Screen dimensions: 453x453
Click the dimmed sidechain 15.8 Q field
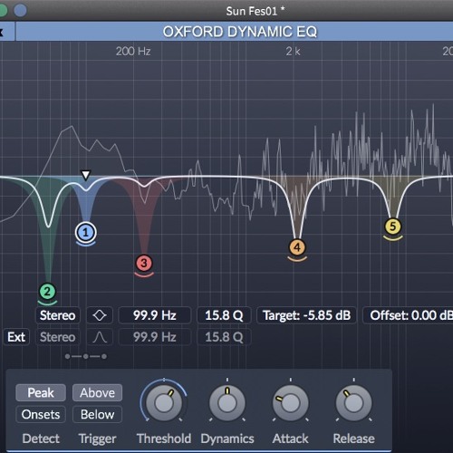224,337
